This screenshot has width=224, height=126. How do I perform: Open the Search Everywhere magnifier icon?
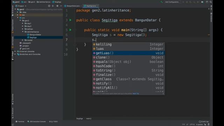click(211, 2)
